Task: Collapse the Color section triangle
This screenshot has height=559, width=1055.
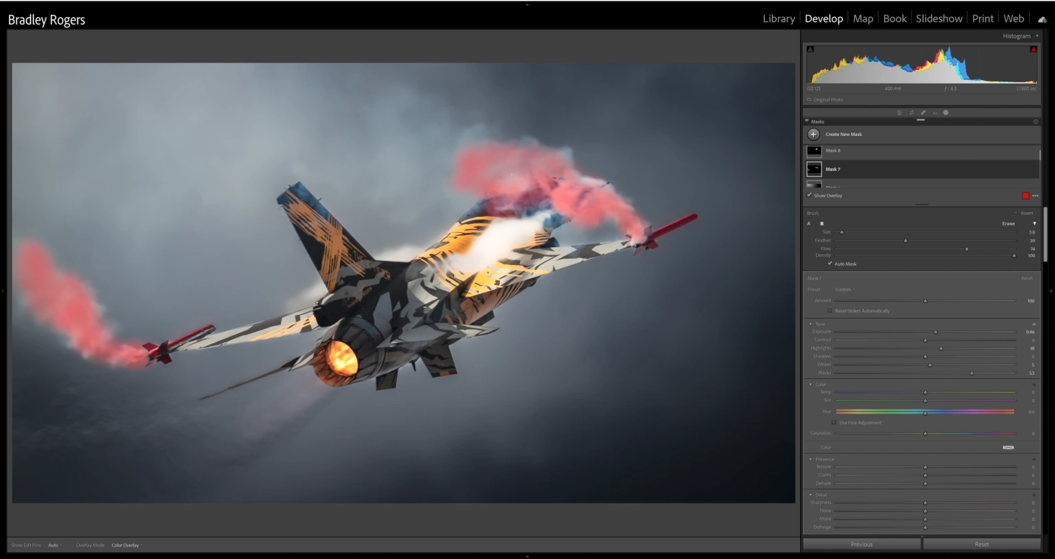Action: tap(810, 385)
